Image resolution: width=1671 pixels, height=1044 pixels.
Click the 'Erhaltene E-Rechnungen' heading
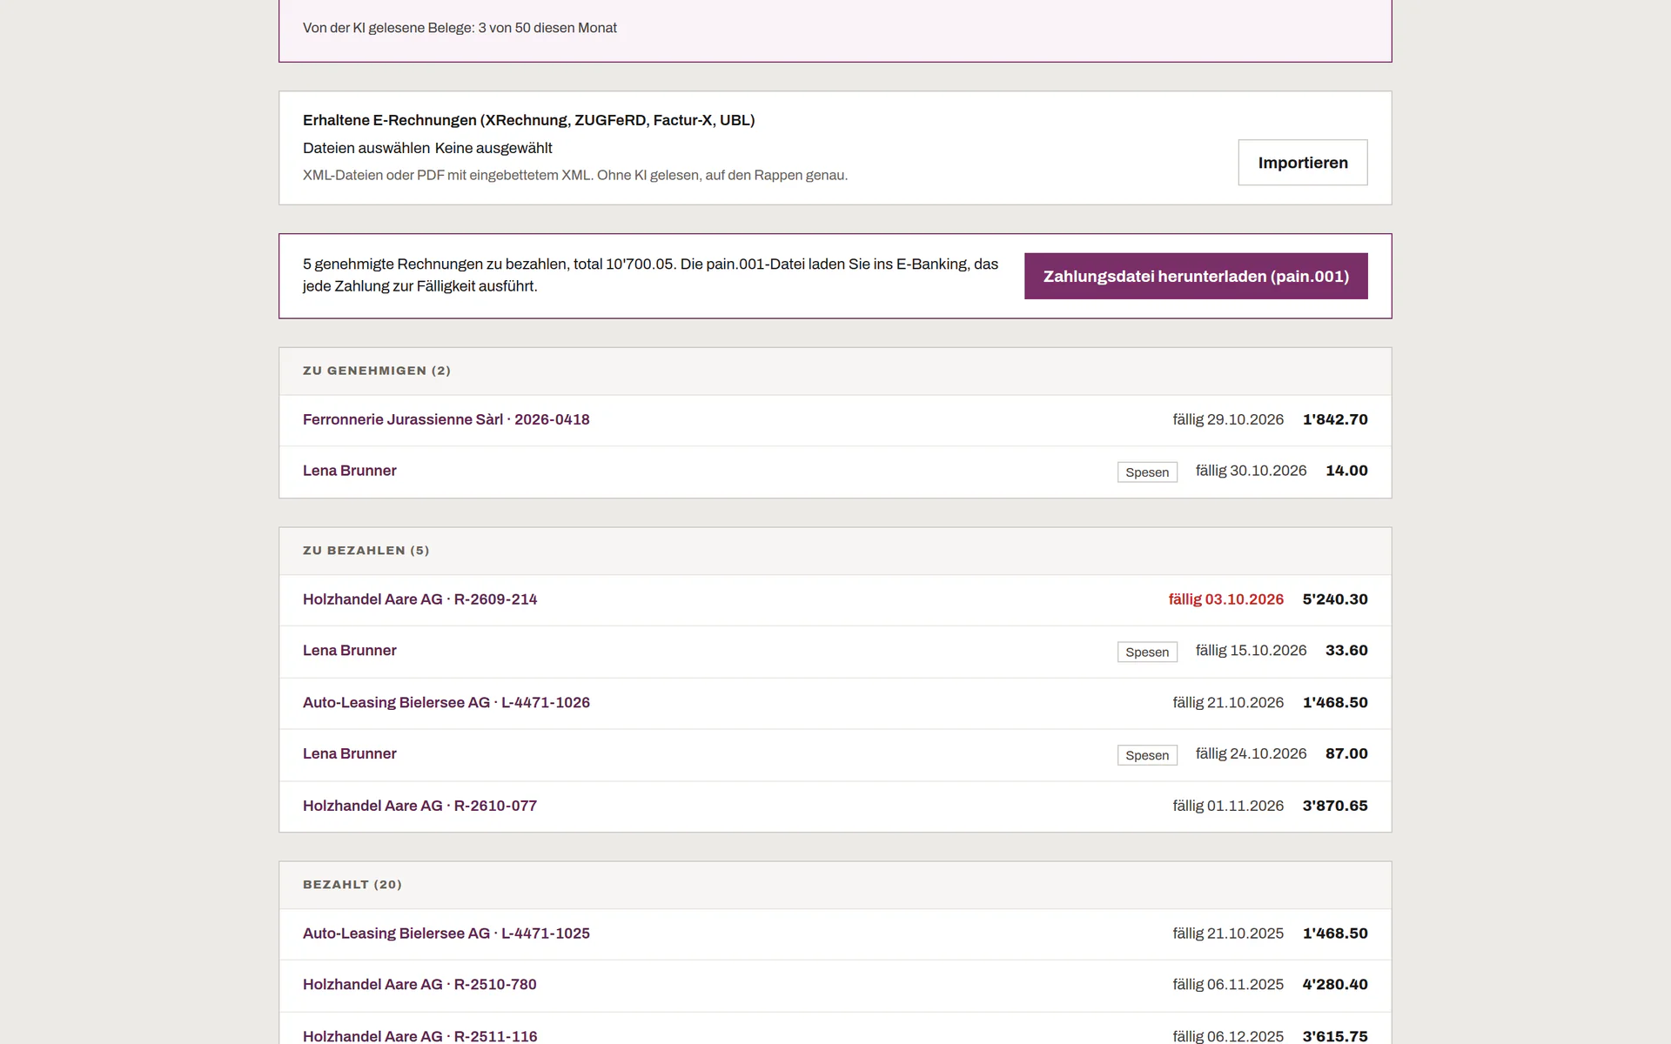tap(529, 120)
